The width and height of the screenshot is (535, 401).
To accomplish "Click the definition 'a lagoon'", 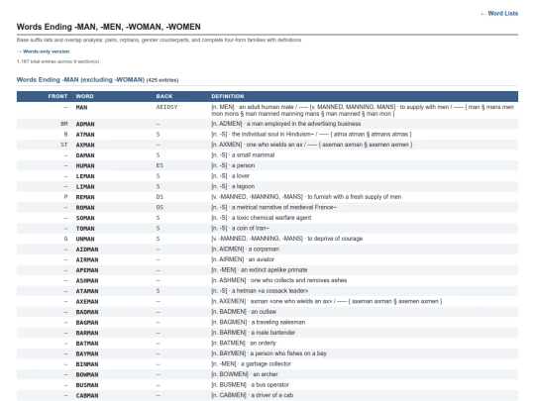I will [x=243, y=186].
